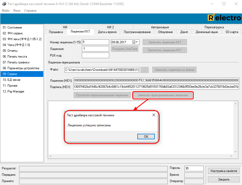Close the license success dialog with X
Viewport: 242px width, 185px height.
pyautogui.click(x=154, y=115)
